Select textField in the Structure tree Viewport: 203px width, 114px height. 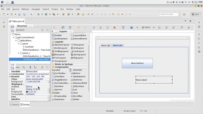pyautogui.click(x=28, y=47)
